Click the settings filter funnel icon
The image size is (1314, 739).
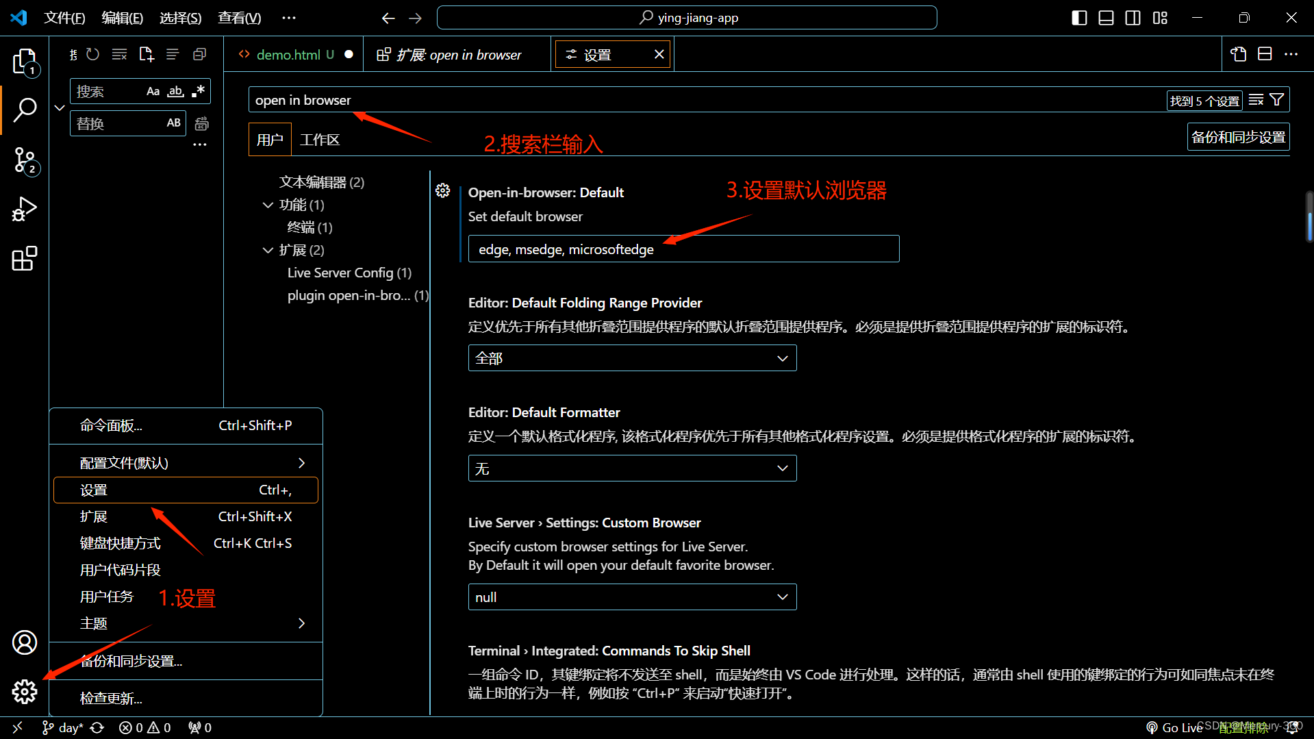coord(1278,99)
